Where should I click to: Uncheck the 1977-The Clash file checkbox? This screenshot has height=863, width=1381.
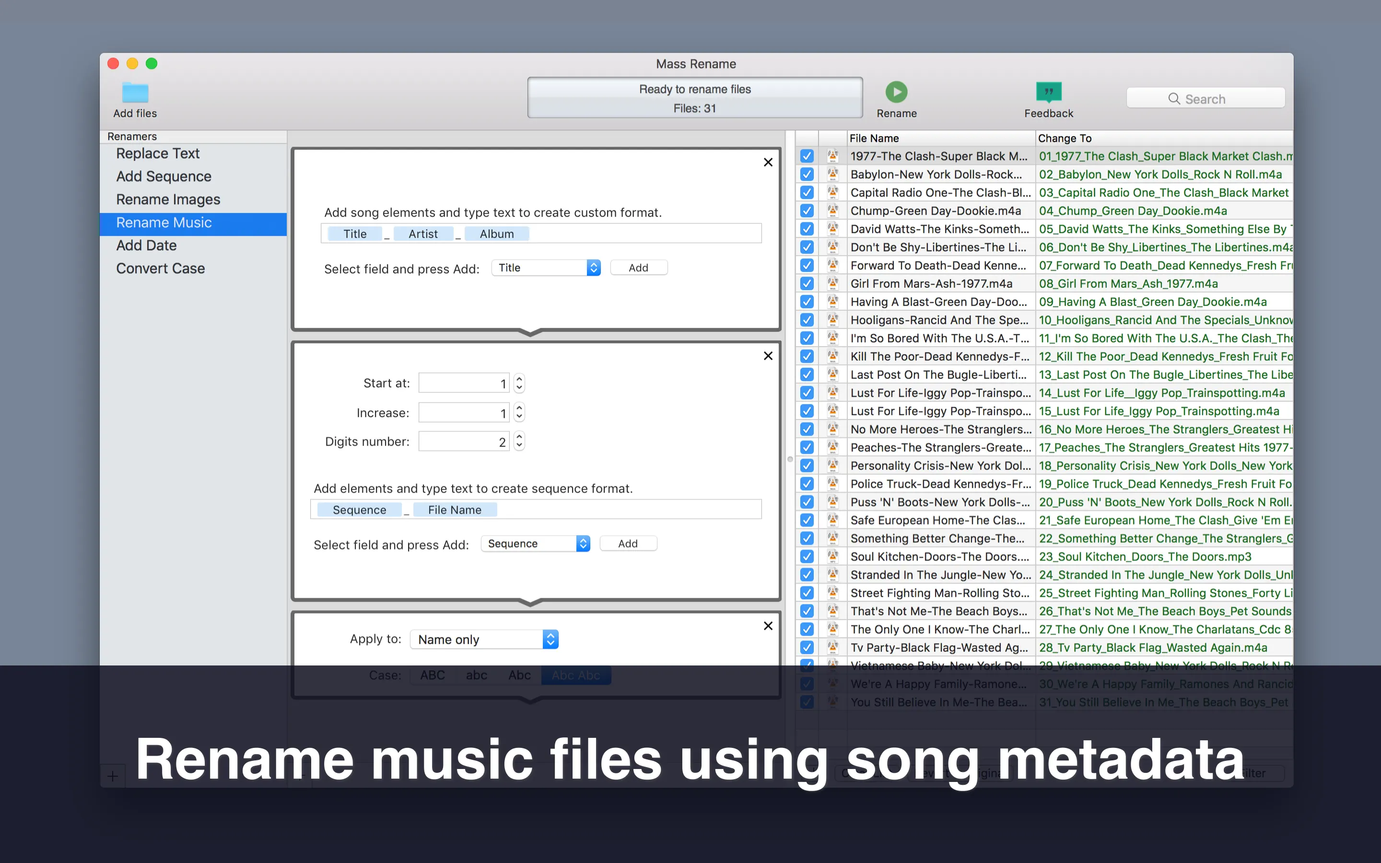[x=807, y=156]
